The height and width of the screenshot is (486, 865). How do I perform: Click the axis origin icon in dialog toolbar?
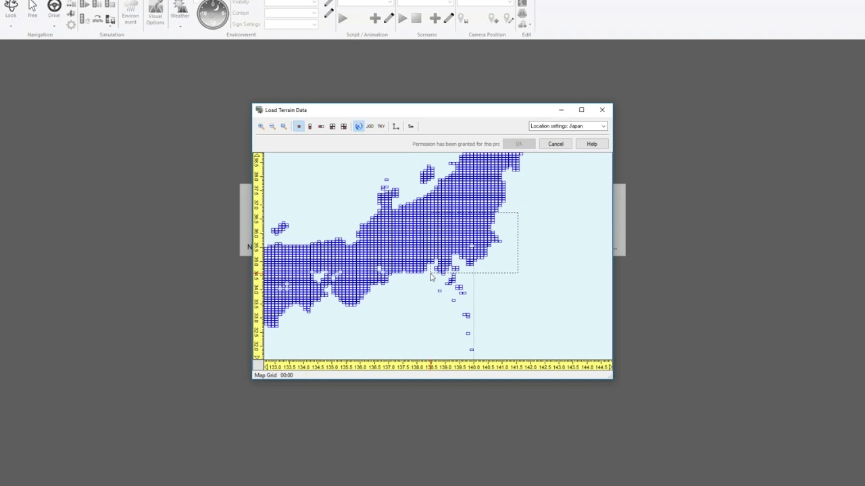pos(396,126)
